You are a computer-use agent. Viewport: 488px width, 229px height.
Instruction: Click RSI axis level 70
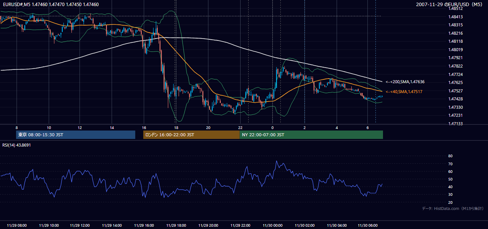[x=451, y=164]
